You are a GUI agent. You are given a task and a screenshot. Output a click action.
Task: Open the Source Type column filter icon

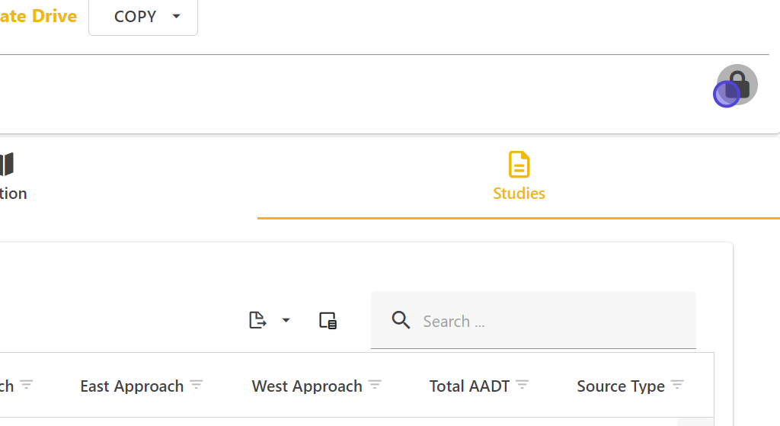click(677, 386)
